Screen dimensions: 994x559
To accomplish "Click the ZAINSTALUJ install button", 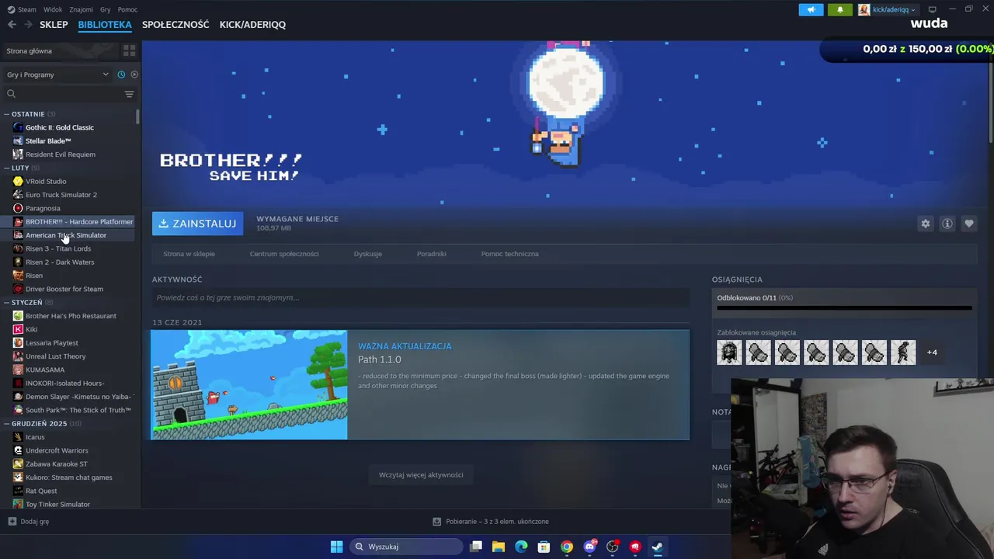I will 197,224.
